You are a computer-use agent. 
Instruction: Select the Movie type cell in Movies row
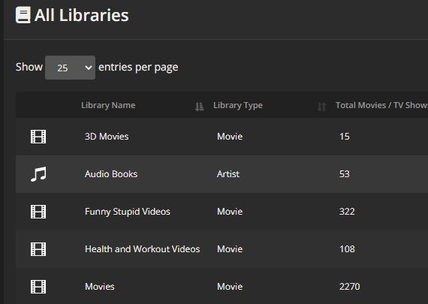point(230,287)
